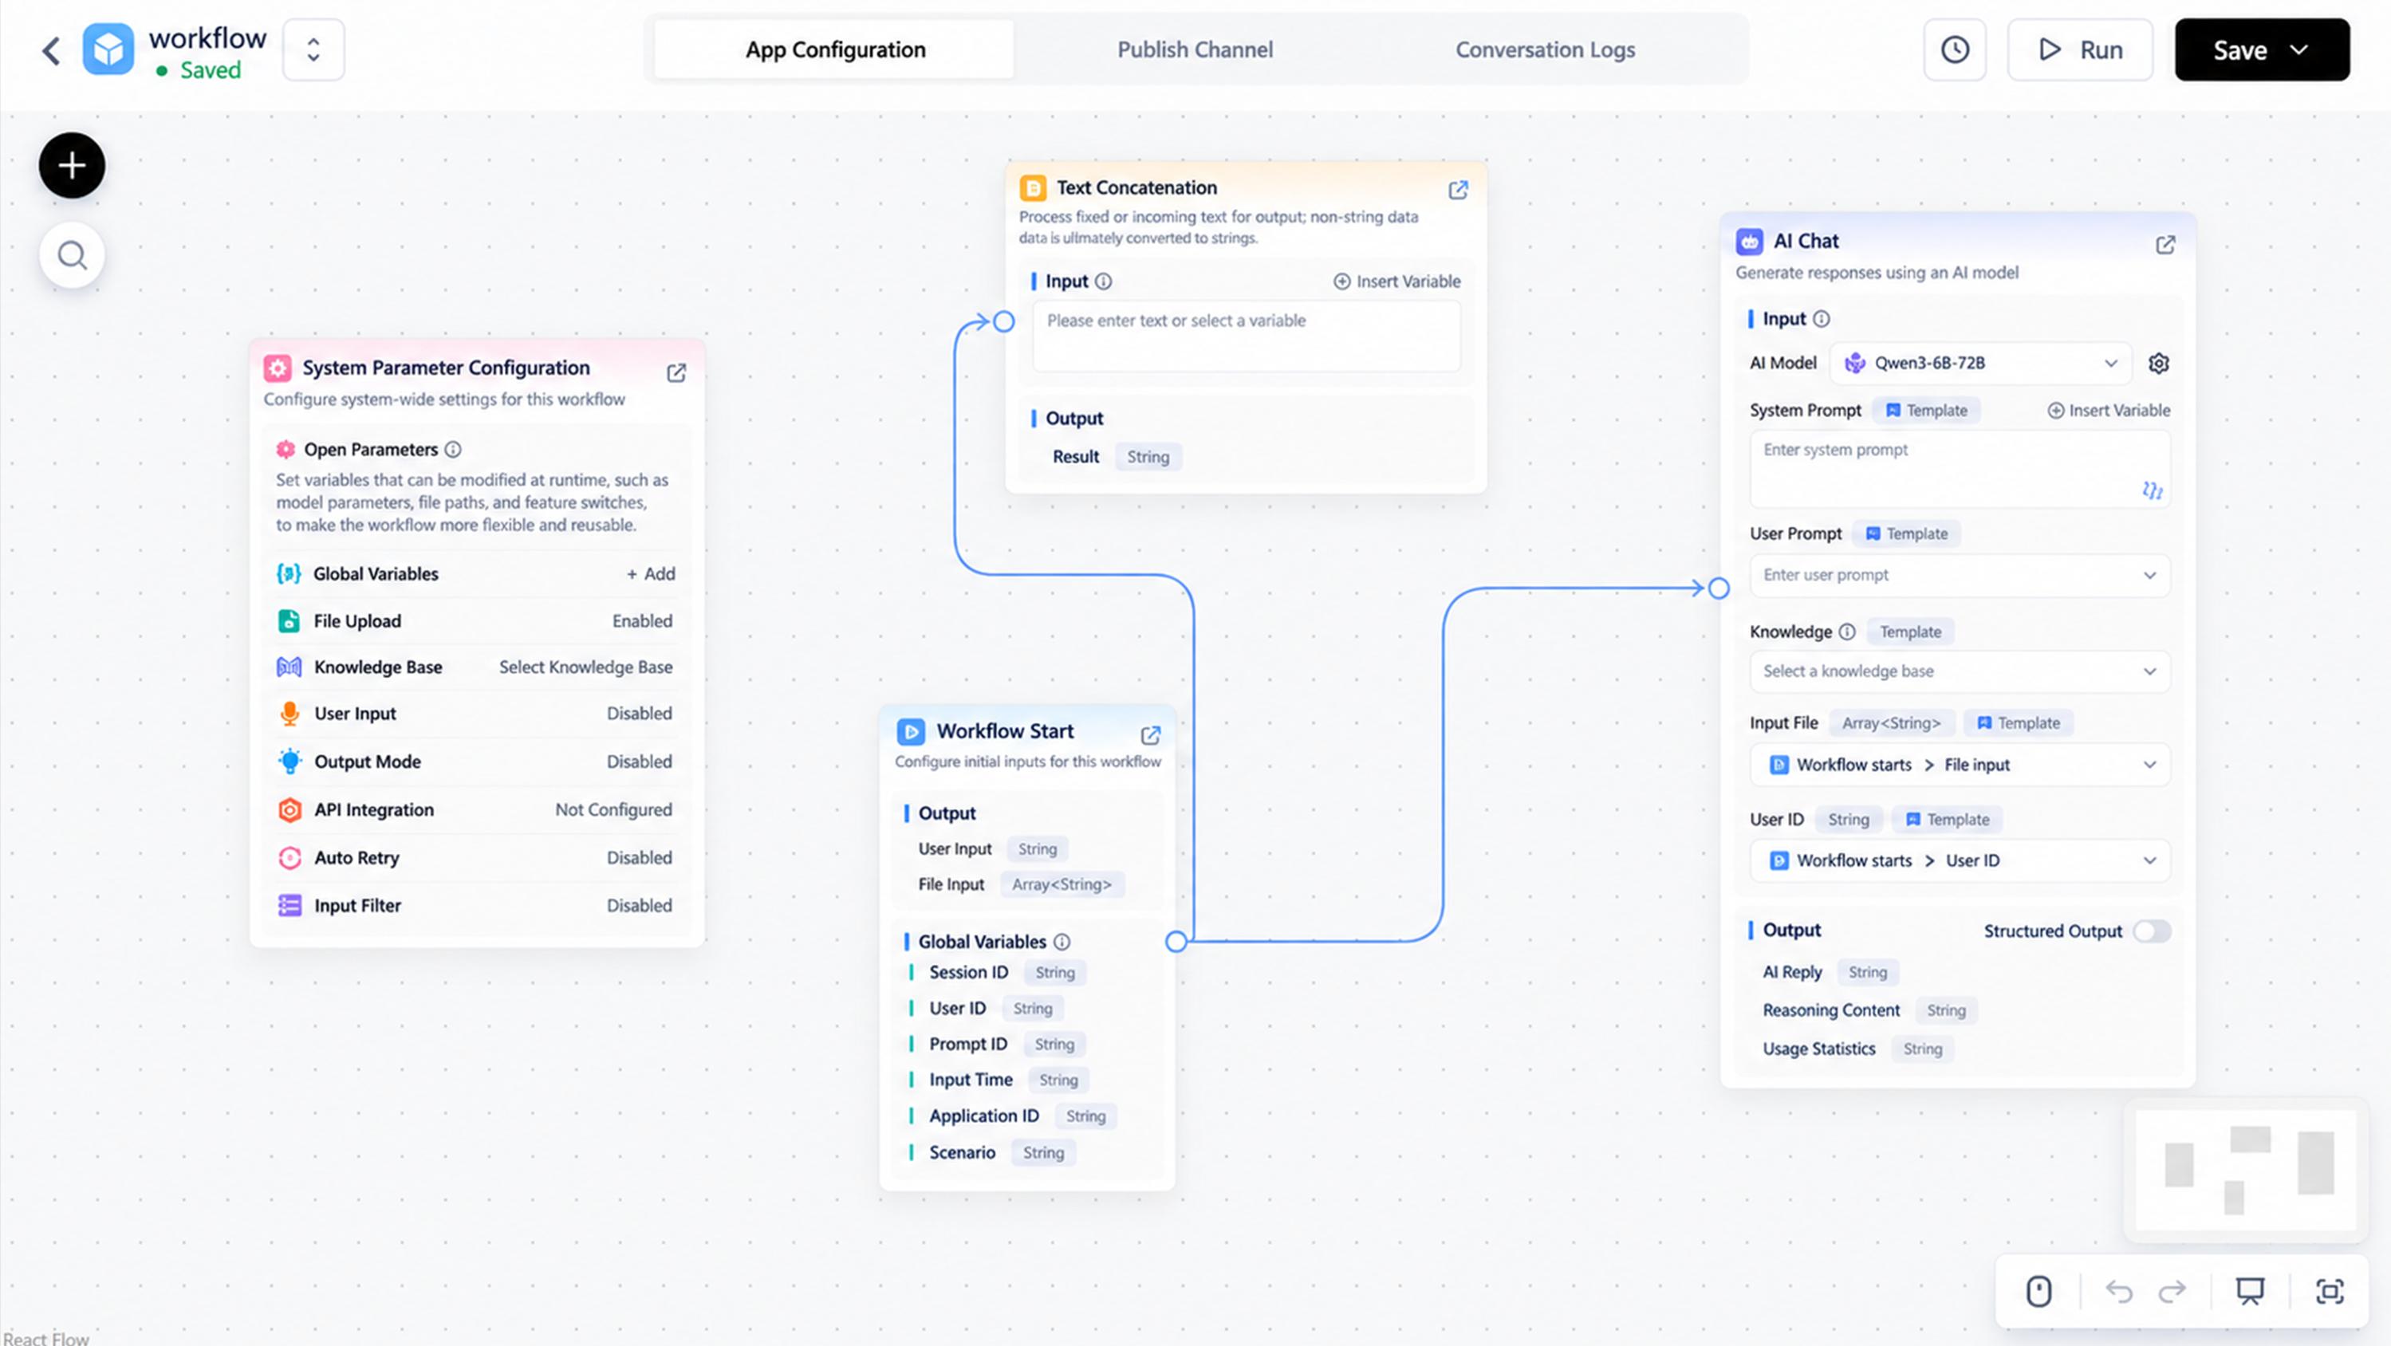Click the black plus add-node button
The width and height of the screenshot is (2391, 1346).
click(x=72, y=165)
